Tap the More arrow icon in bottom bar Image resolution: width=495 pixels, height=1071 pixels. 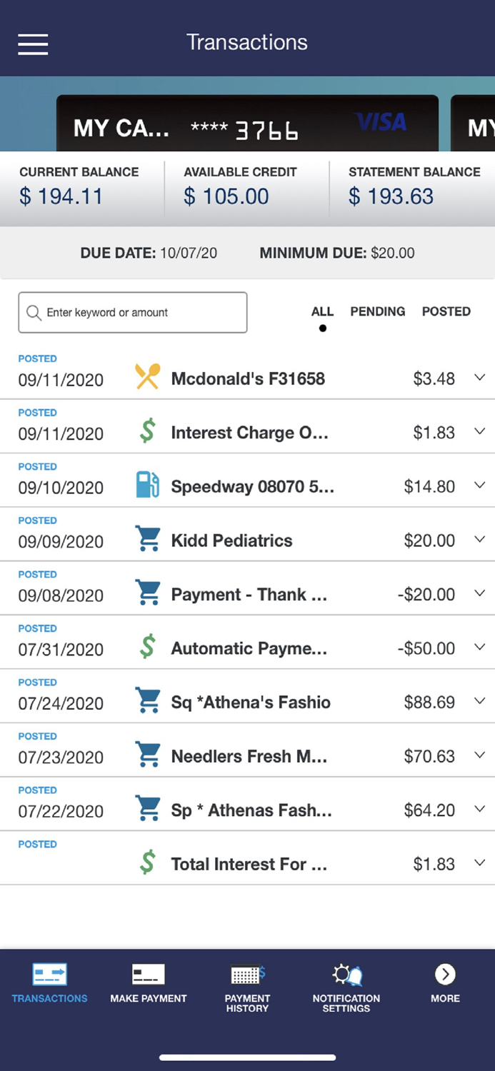444,973
